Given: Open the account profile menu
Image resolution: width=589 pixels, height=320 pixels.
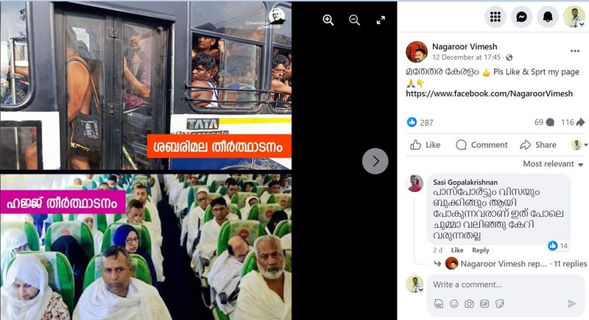Looking at the screenshot, I should click(x=574, y=17).
